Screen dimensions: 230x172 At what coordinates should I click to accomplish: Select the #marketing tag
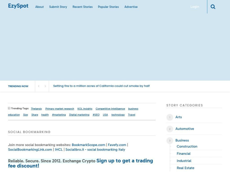tap(59, 115)
